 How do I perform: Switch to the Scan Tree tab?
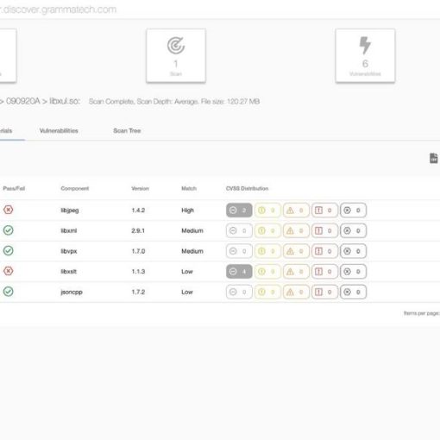(x=127, y=130)
